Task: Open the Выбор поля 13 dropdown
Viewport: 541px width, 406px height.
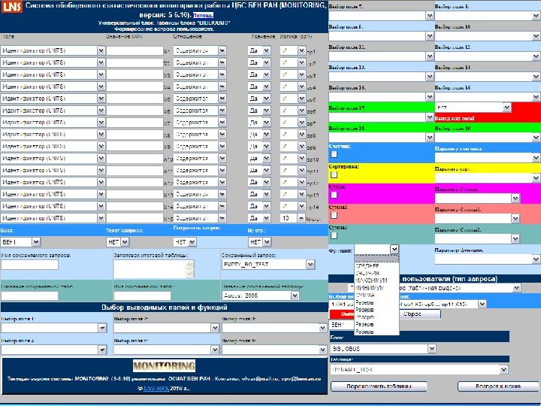Action: tap(381, 77)
